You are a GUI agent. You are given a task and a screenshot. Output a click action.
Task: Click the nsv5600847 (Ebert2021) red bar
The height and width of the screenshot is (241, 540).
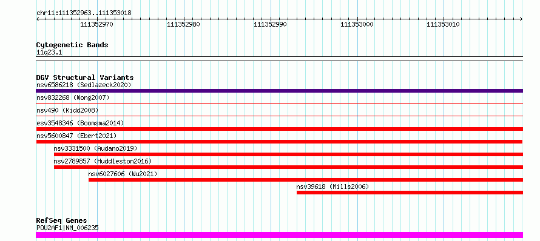[x=279, y=142]
